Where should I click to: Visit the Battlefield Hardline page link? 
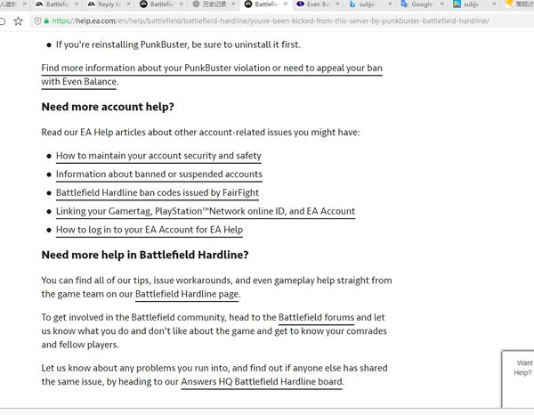point(187,294)
